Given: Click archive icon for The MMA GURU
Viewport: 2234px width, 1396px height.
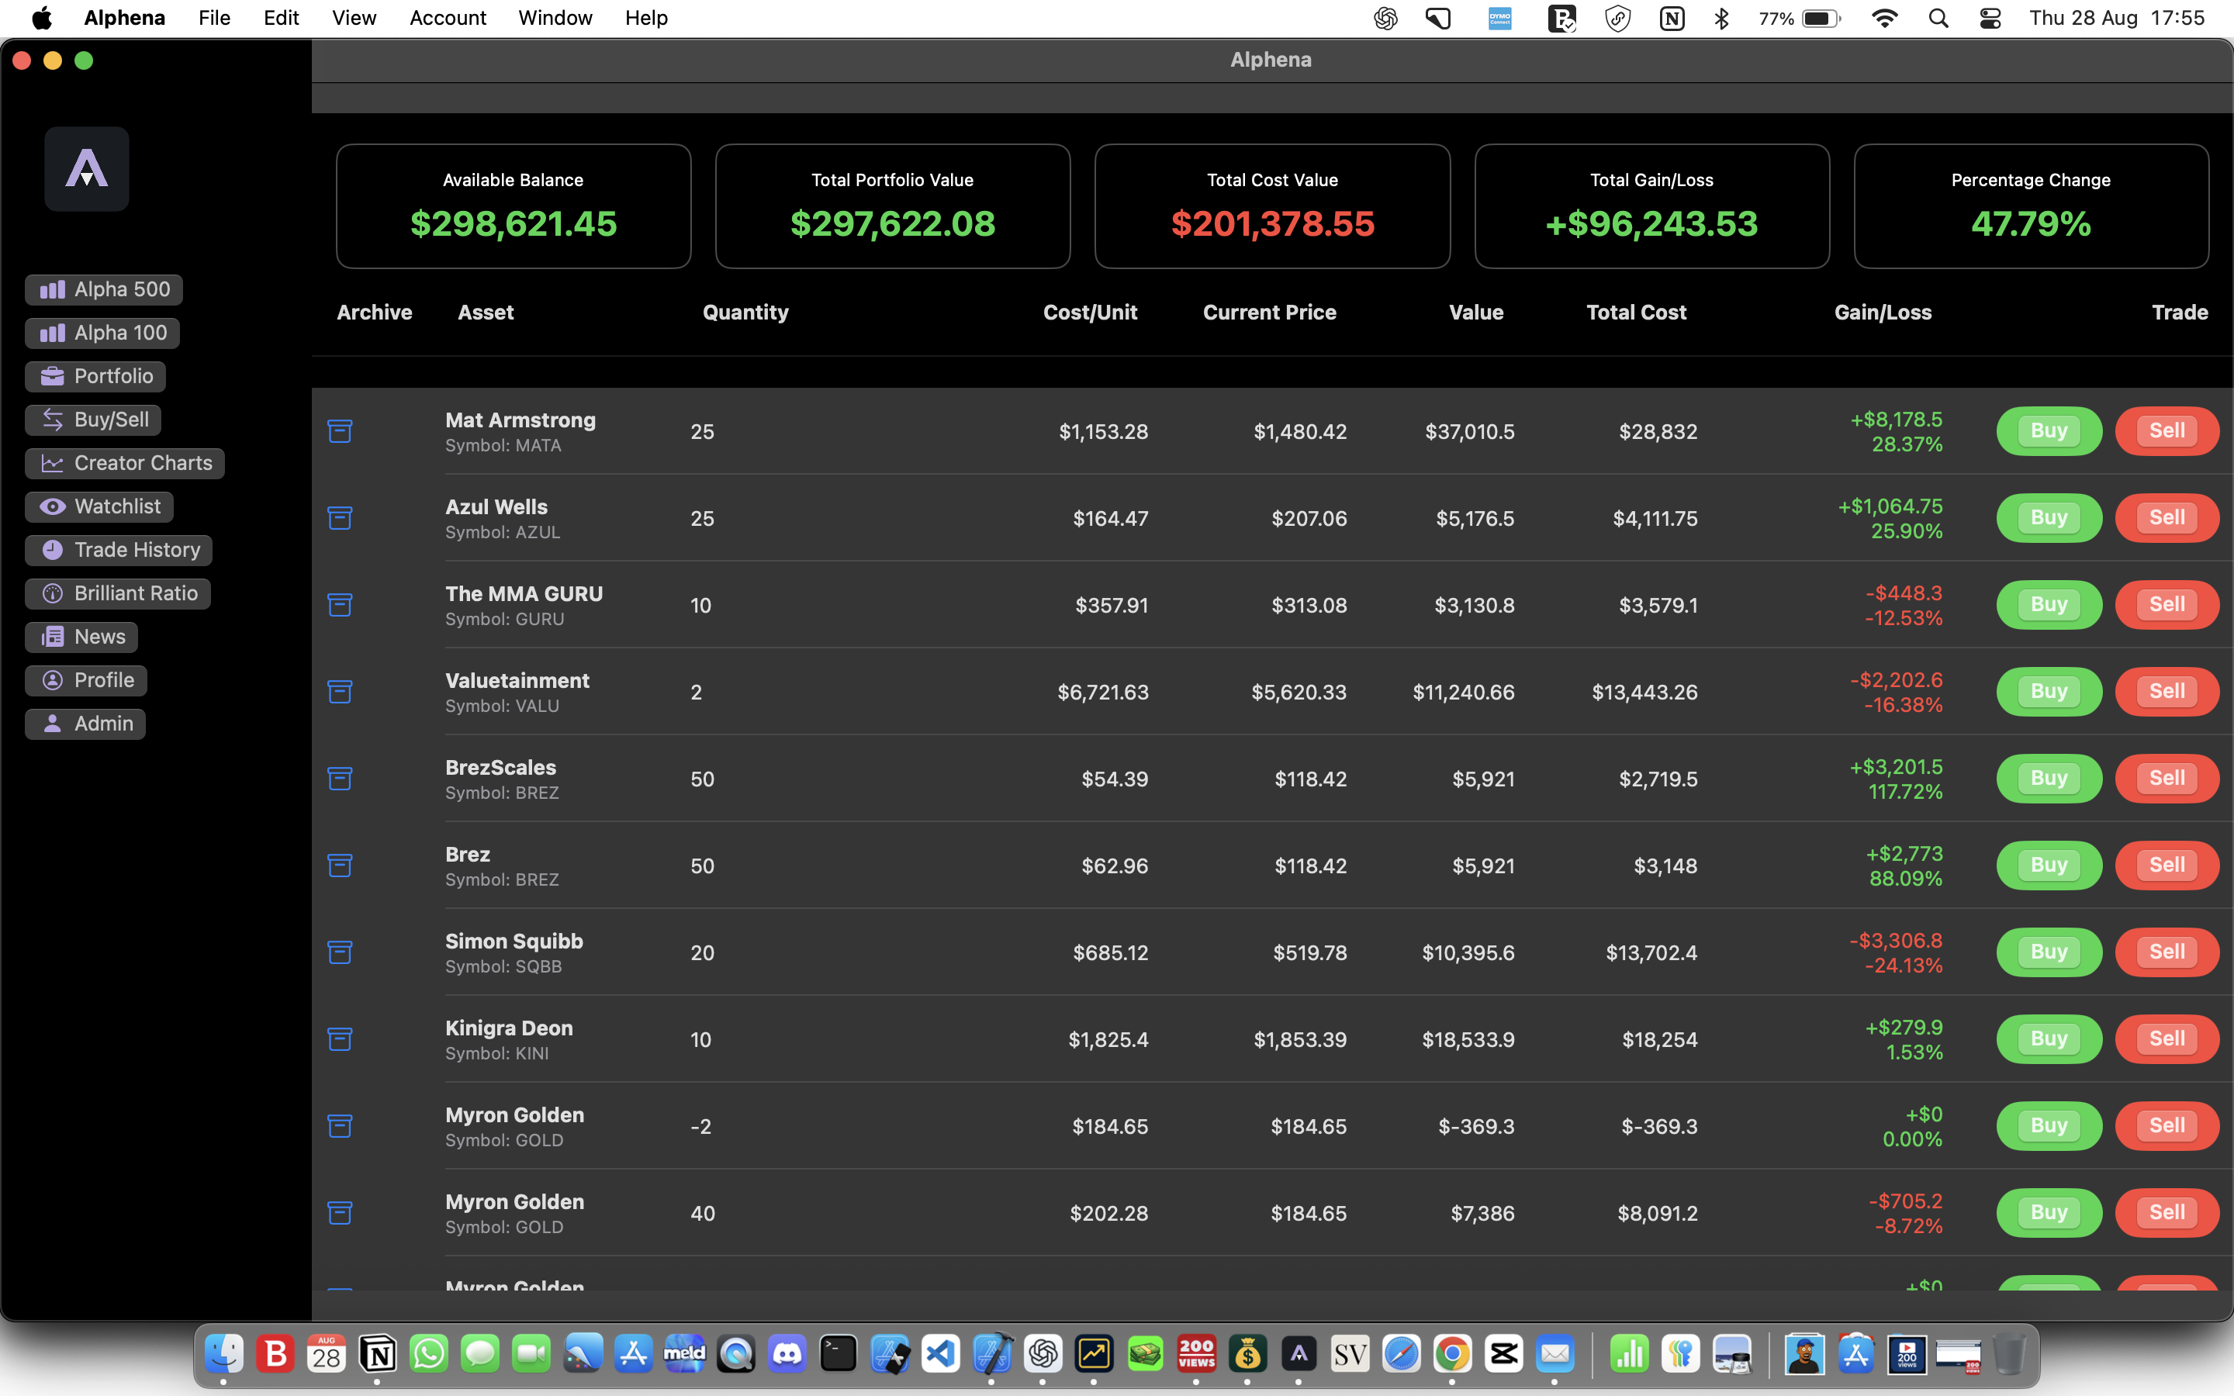Looking at the screenshot, I should (340, 605).
